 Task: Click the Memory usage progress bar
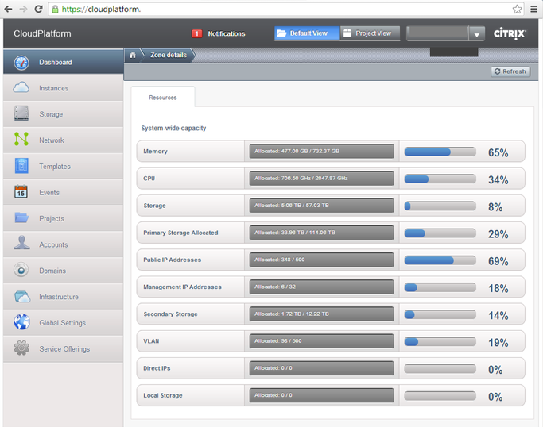pos(440,152)
